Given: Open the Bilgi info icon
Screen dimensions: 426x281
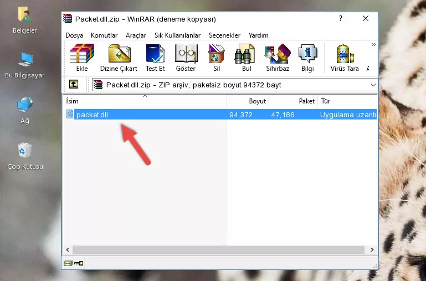Looking at the screenshot, I should point(307,58).
